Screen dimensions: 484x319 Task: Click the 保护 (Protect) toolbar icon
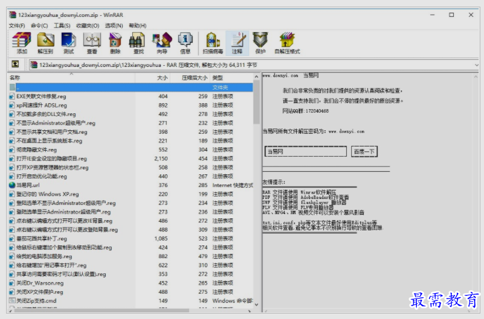point(260,43)
